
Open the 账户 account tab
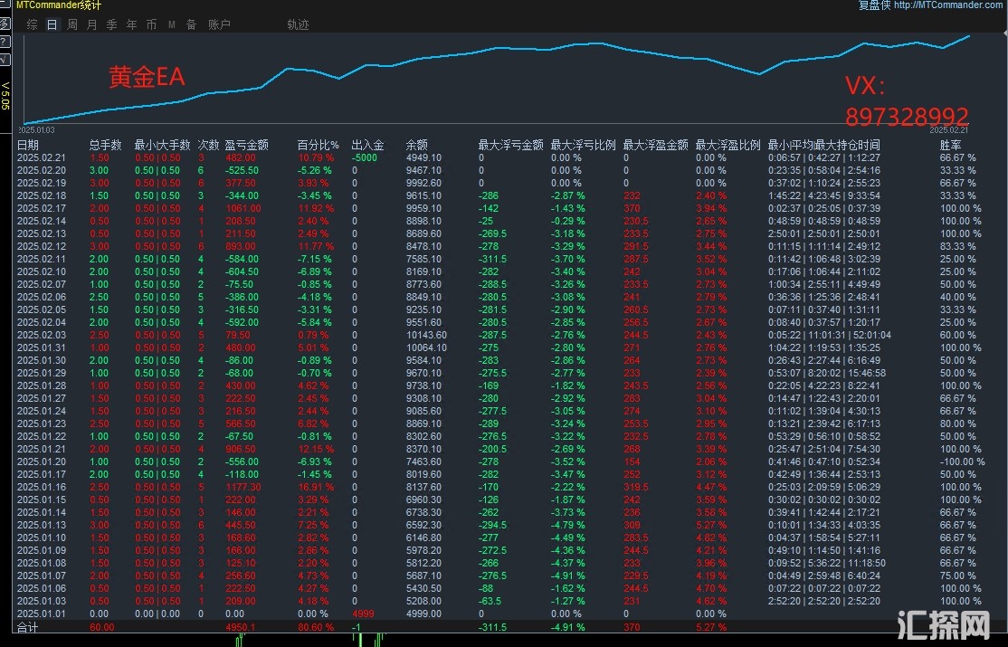point(219,24)
